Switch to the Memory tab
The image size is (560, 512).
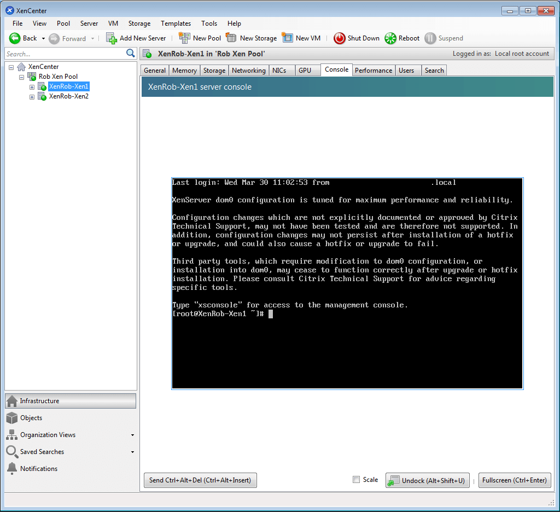click(x=184, y=71)
